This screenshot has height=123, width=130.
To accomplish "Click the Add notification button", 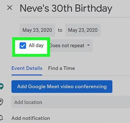I will pos(31,118).
